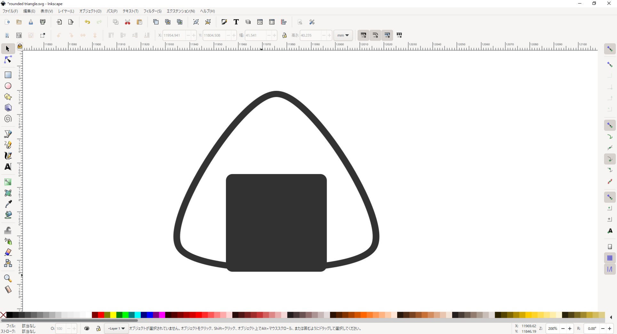Toggle the width/height ratio lock

(284, 35)
